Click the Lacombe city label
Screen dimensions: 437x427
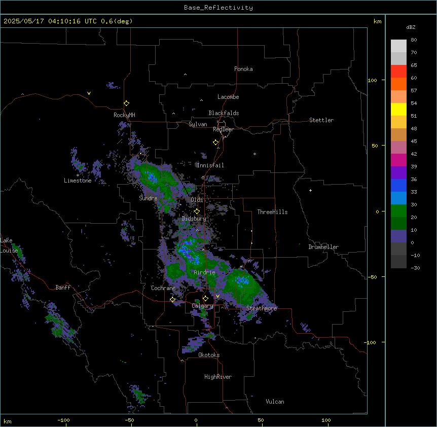click(x=228, y=97)
